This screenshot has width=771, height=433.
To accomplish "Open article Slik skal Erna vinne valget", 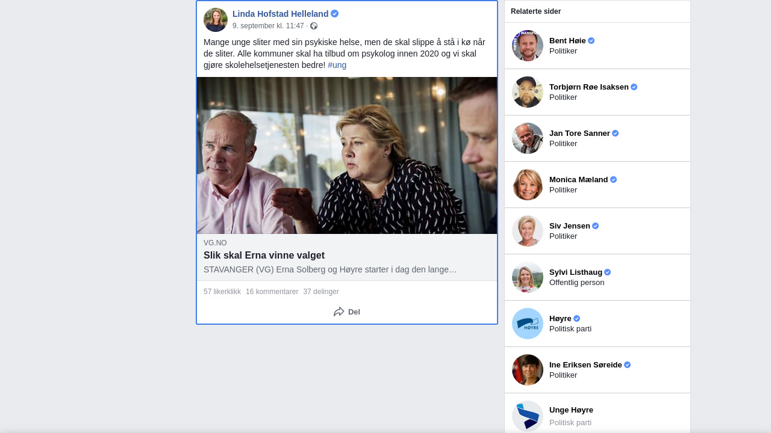I will tap(264, 255).
